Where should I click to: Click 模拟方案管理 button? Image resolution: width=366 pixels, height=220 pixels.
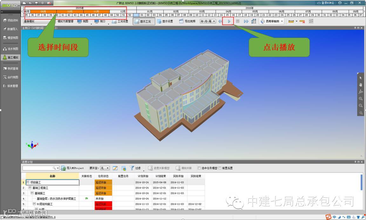(65, 21)
